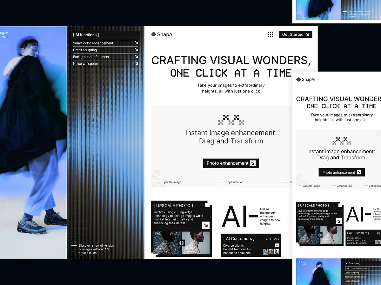Click the diagonal arrow icon on Upscale Photo card
Image resolution: width=381 pixels, height=285 pixels.
tap(205, 225)
